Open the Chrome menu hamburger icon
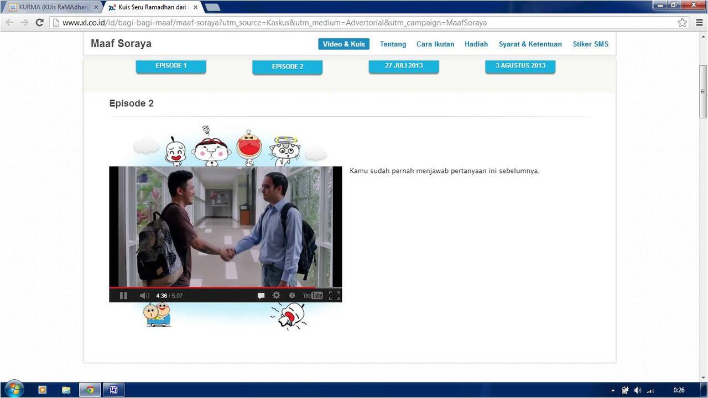This screenshot has width=708, height=398. tap(699, 23)
